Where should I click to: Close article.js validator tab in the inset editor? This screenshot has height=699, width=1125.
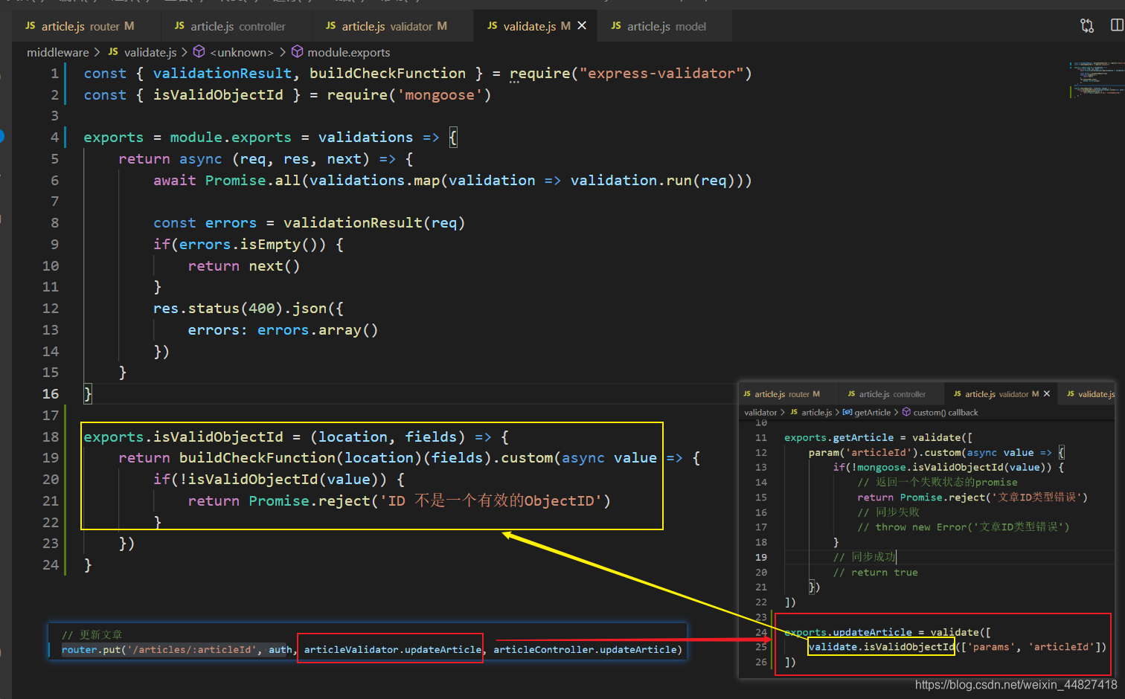coord(1047,394)
